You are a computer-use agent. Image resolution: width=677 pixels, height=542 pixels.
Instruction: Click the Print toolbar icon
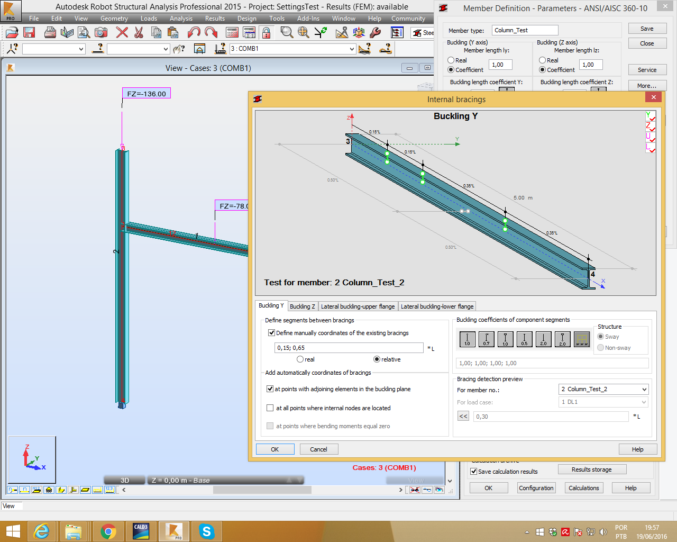tap(50, 33)
